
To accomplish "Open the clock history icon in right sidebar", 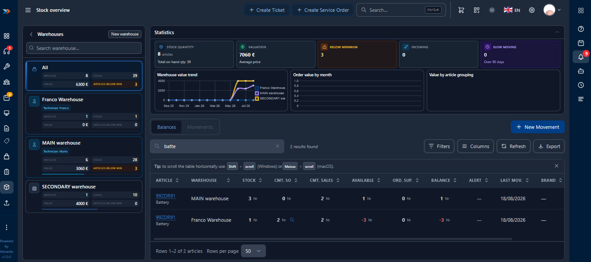I will 581,85.
